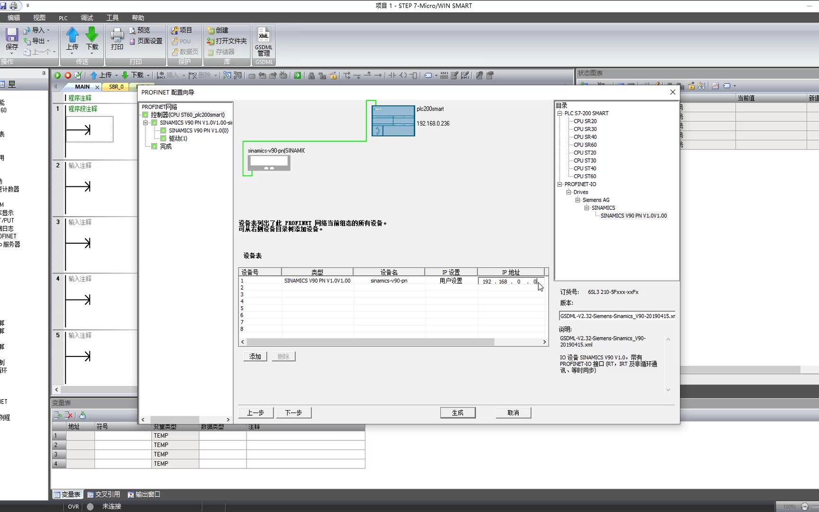This screenshot has height=512, width=819.
Task: Click the Compile checkmark icon in toolbar
Action: tap(78, 75)
